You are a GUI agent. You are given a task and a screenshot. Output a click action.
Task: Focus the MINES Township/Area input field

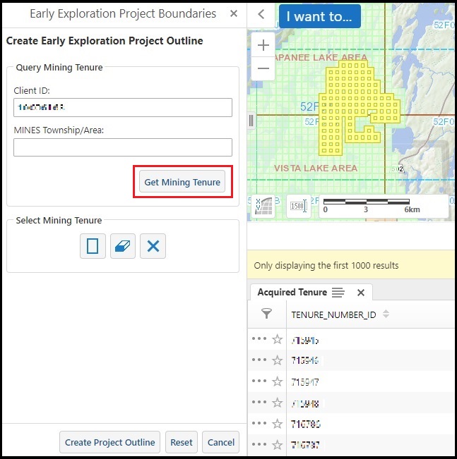coord(123,147)
